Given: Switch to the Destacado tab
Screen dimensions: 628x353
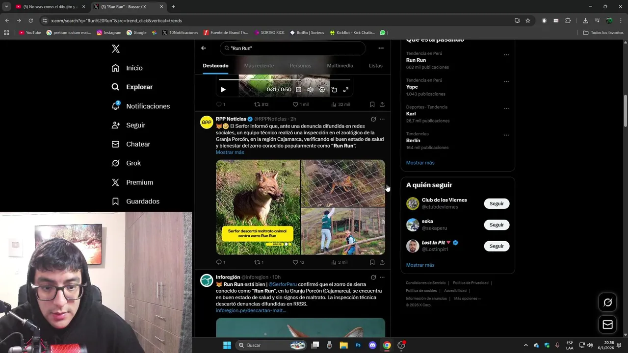Looking at the screenshot, I should coord(215,66).
